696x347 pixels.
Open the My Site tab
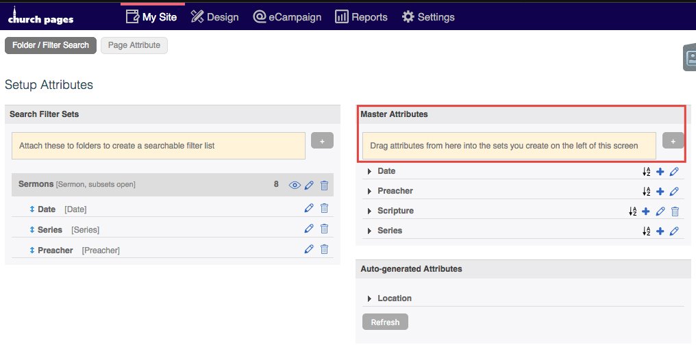151,17
